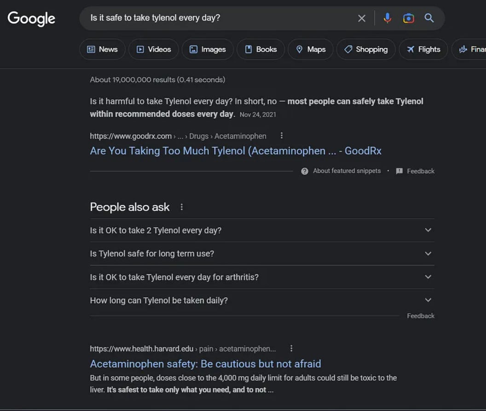Open 'About featured snippets' link
Image resolution: width=486 pixels, height=411 pixels.
click(347, 171)
